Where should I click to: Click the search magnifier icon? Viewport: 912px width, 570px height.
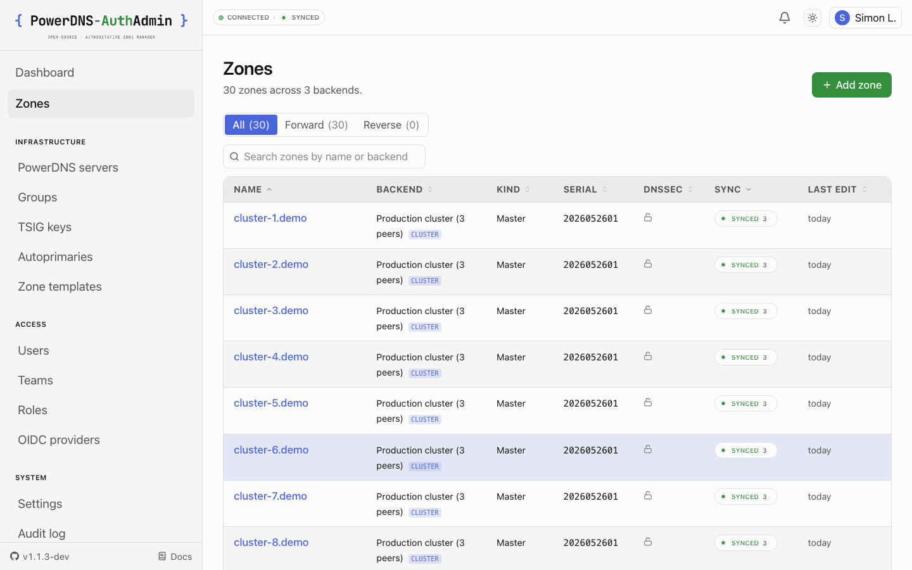click(234, 156)
